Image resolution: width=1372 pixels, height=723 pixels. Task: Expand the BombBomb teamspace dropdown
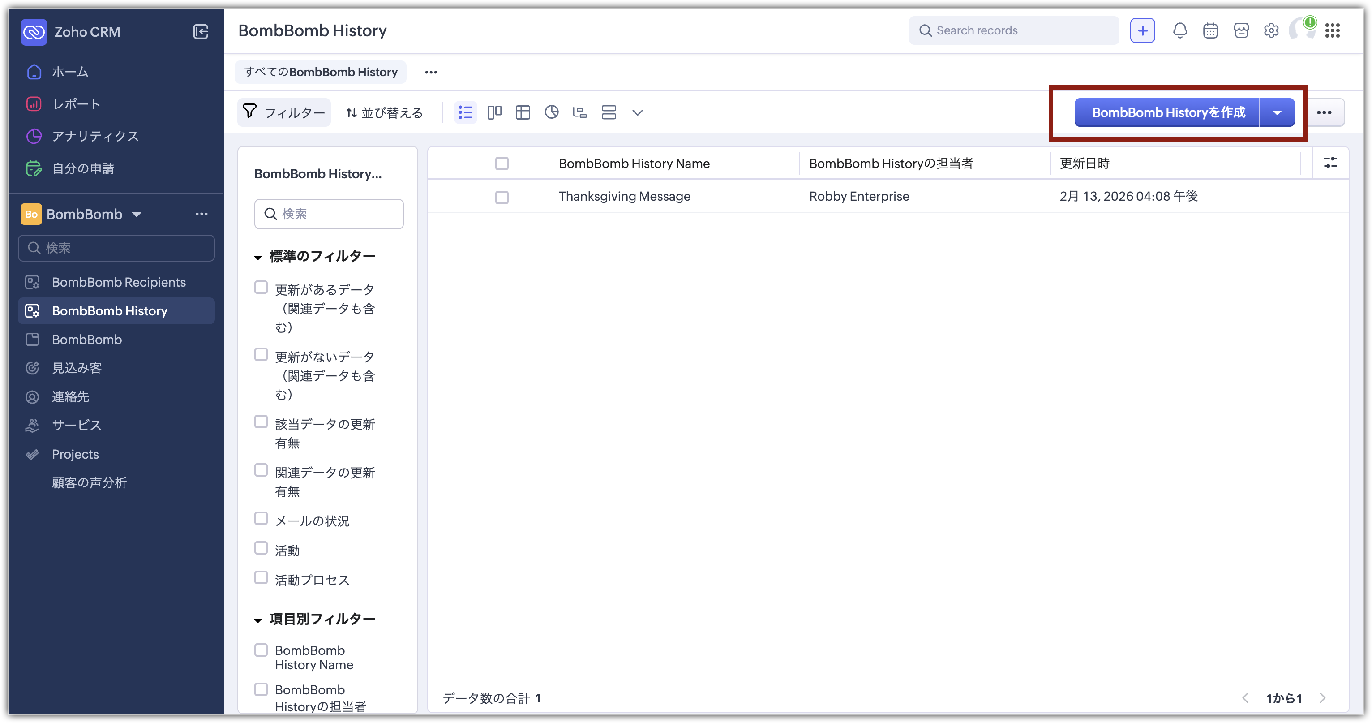137,214
